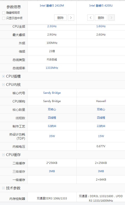Select the 23倍 倍频 value
Image resolution: width=125 pixels, height=205 pixels.
pyautogui.click(x=52, y=51)
